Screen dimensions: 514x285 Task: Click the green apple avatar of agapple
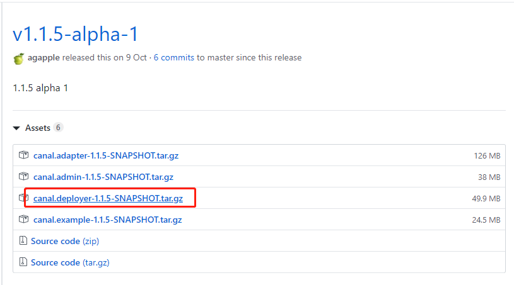tap(19, 59)
